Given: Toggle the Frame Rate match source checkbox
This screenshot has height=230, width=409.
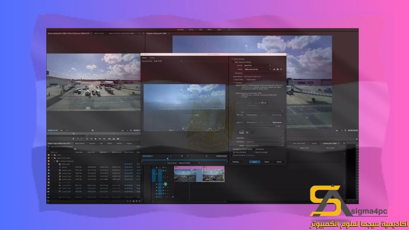Looking at the screenshot, I should click(x=282, y=138).
